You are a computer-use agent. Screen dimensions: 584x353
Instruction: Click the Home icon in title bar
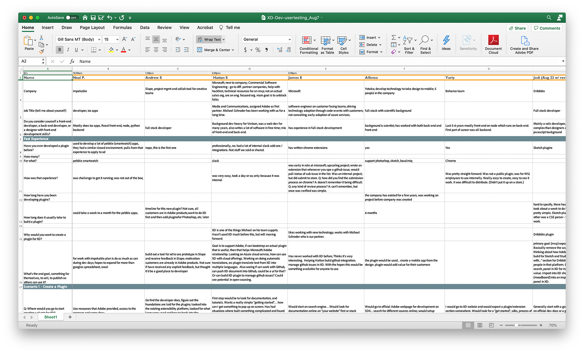(85, 18)
